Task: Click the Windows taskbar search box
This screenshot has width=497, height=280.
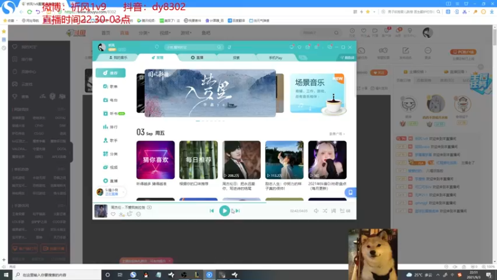Action: [57, 275]
